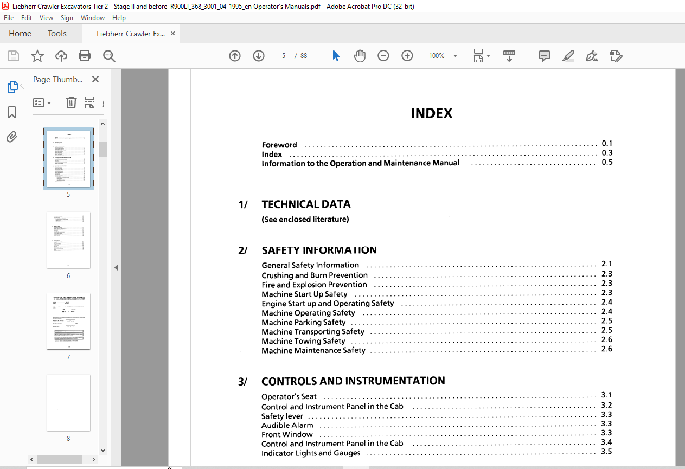Open the File menu
The height and width of the screenshot is (469, 685).
(9, 18)
